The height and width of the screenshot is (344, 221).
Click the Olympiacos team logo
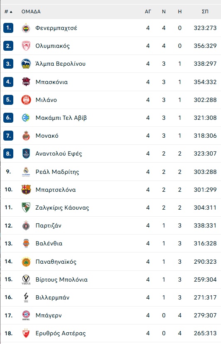pos(26,46)
